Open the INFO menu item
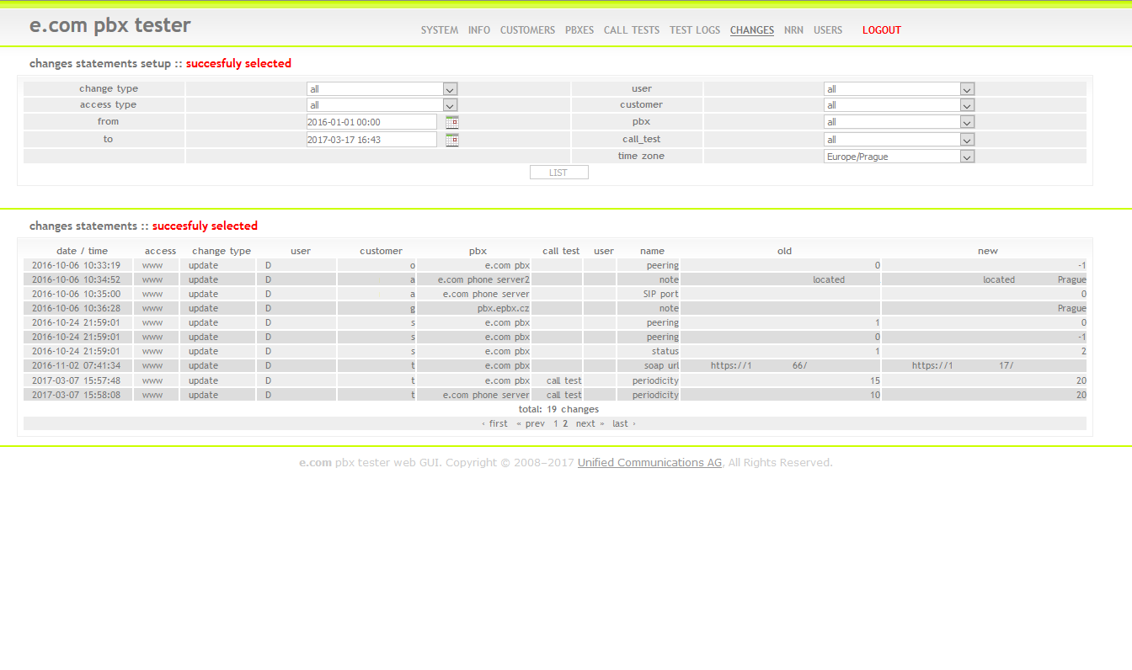The image size is (1132, 670). tap(479, 30)
